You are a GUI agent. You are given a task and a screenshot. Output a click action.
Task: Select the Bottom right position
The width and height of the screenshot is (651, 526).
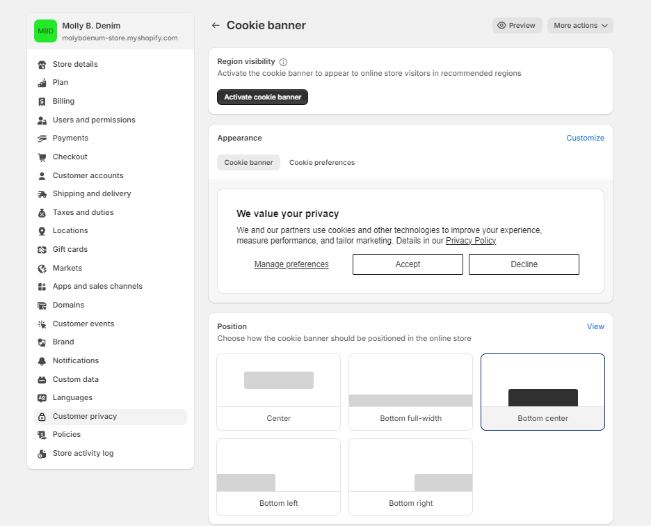coord(410,477)
